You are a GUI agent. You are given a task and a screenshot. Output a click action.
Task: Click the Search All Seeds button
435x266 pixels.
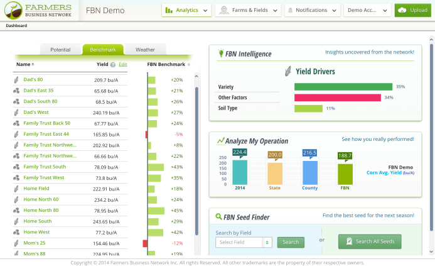[370, 241]
